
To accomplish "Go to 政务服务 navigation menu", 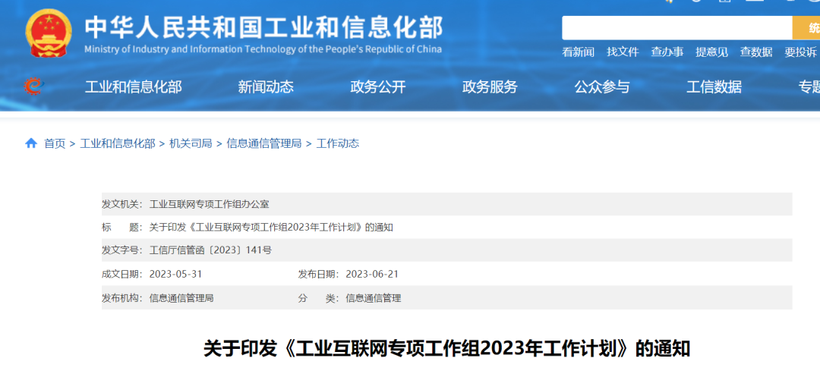I will pos(490,87).
